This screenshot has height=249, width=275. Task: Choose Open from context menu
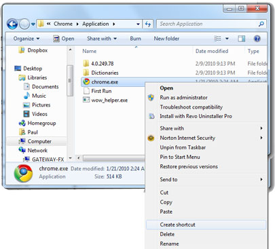pos(166,88)
